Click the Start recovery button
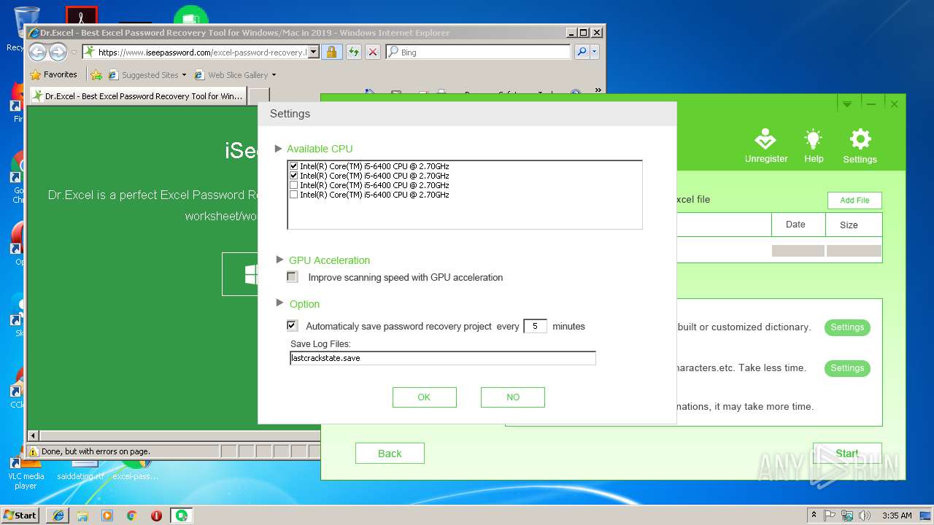Viewport: 934px width, 525px height. pyautogui.click(x=847, y=454)
